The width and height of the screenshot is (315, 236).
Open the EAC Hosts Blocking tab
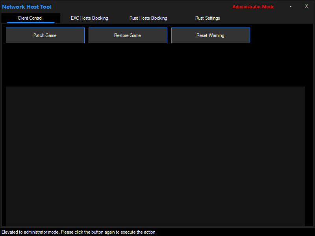tap(89, 18)
